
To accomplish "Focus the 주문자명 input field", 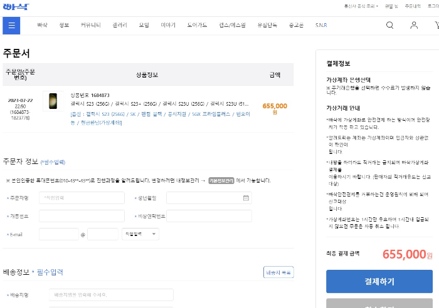I will pos(82,198).
